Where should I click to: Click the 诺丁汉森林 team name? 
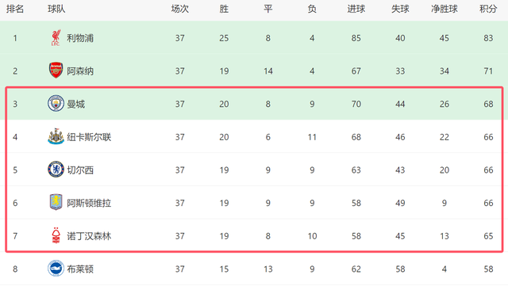[89, 236]
